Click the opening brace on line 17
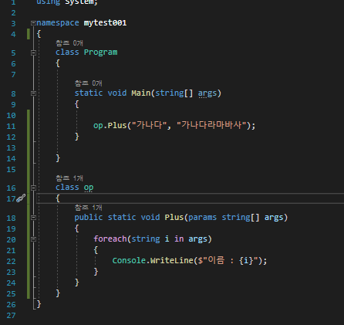 click(58, 198)
